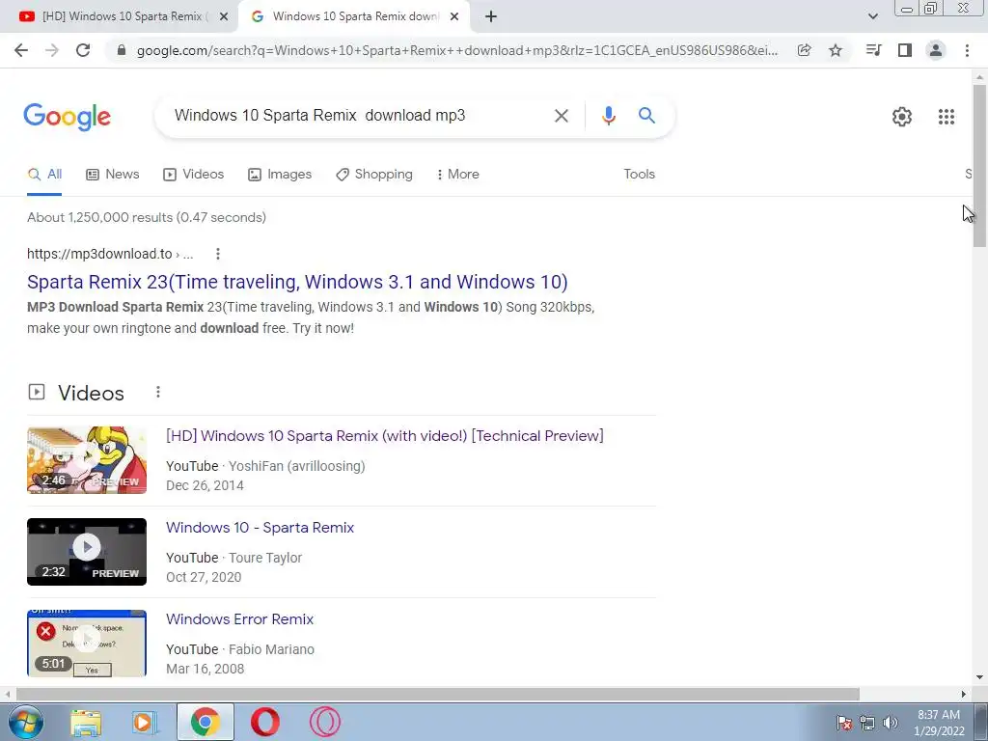View site info via the padlock icon
Screen dimensions: 988x741
click(122, 50)
